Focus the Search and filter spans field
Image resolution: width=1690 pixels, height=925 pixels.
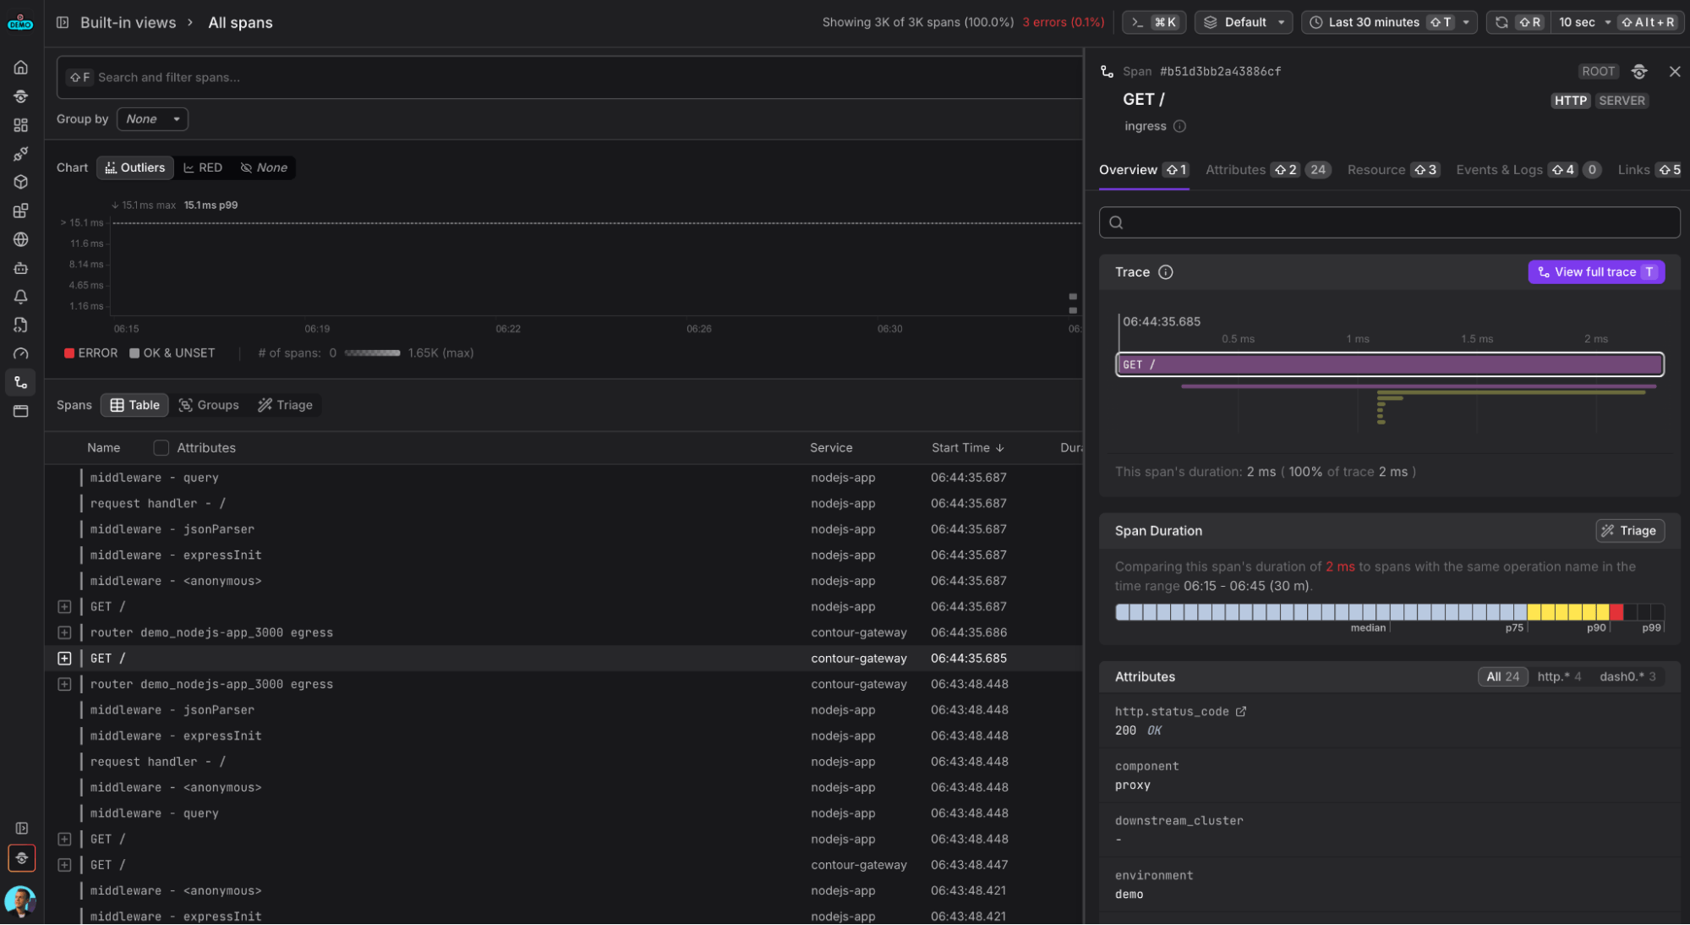click(570, 78)
